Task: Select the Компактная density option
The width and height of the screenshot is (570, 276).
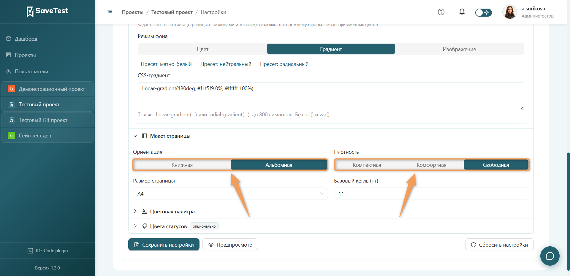Action: tap(367, 165)
